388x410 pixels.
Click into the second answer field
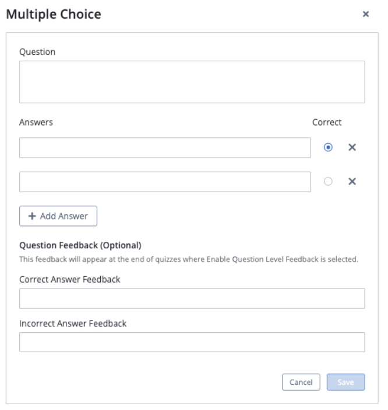tap(165, 182)
